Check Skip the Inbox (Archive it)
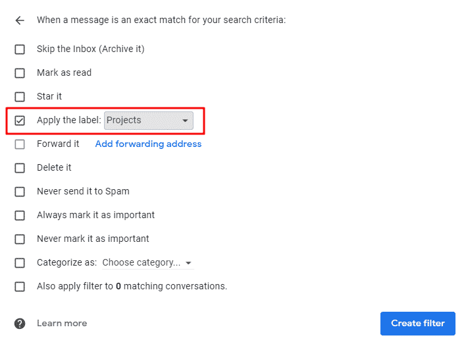 pyautogui.click(x=20, y=49)
